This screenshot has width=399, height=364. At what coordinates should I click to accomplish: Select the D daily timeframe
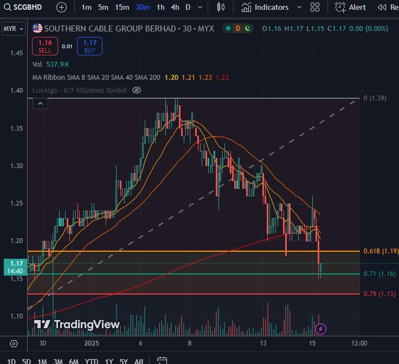[188, 8]
